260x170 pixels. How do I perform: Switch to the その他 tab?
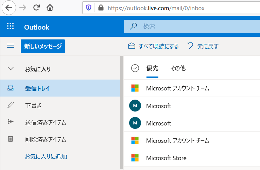click(x=178, y=68)
